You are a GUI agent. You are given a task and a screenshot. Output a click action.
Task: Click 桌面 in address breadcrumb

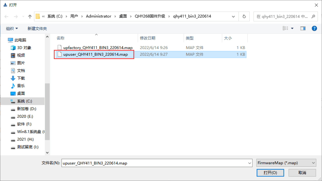pos(123,16)
